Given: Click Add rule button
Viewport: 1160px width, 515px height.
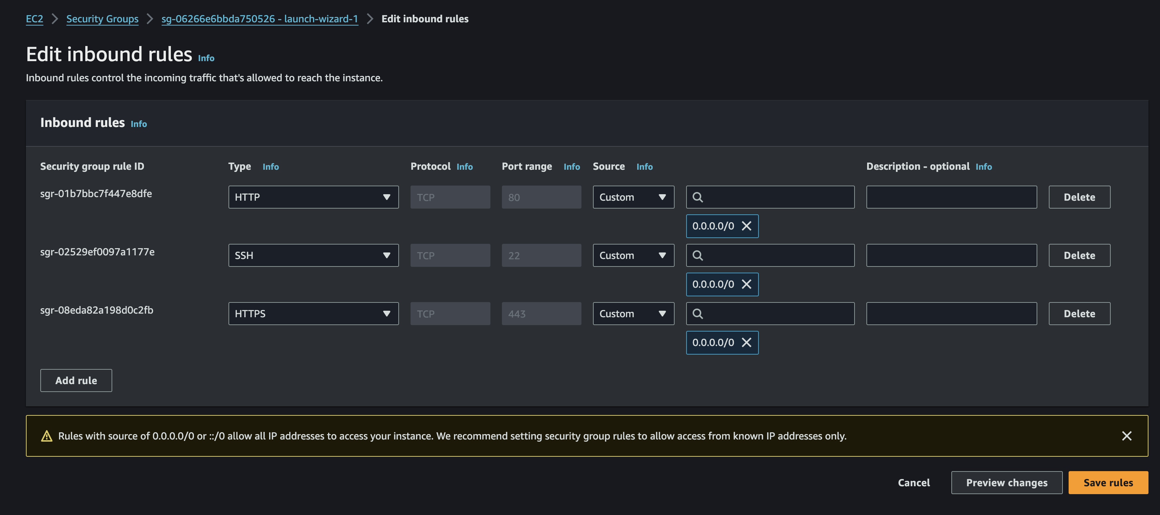Looking at the screenshot, I should coord(76,380).
